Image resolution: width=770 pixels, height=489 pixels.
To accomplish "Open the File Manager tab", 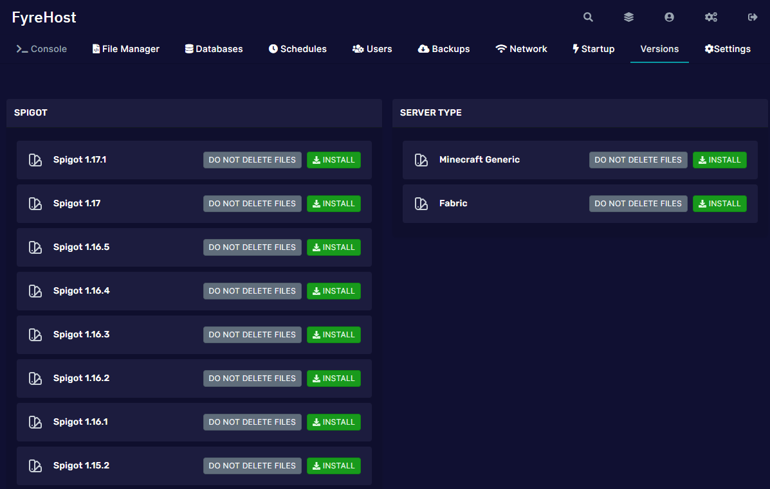I will (x=126, y=49).
